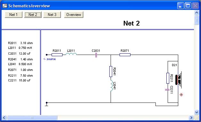
Task: Click the 'L2011 0.750 mH' list entry
Action: pyautogui.click(x=20, y=48)
